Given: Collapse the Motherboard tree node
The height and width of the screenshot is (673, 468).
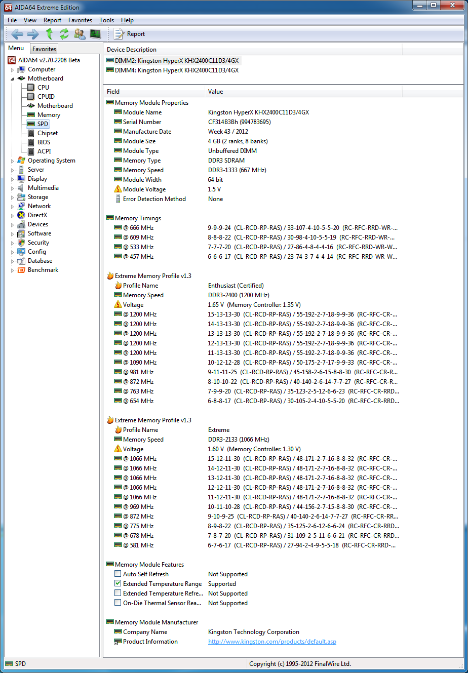Looking at the screenshot, I should click(x=13, y=79).
